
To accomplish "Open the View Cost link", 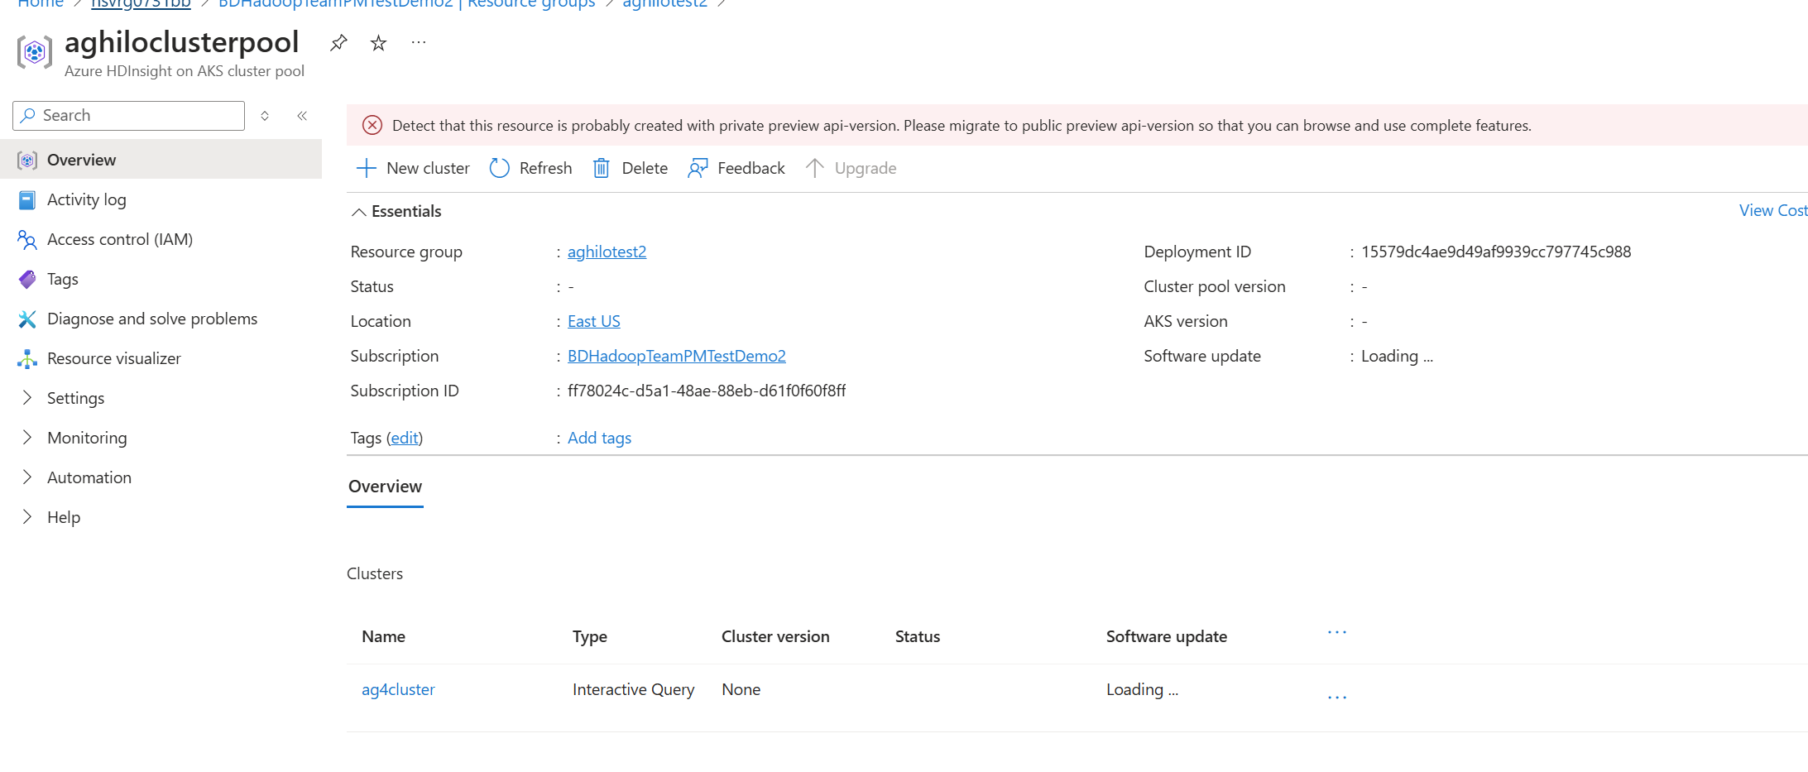I will pos(1773,210).
